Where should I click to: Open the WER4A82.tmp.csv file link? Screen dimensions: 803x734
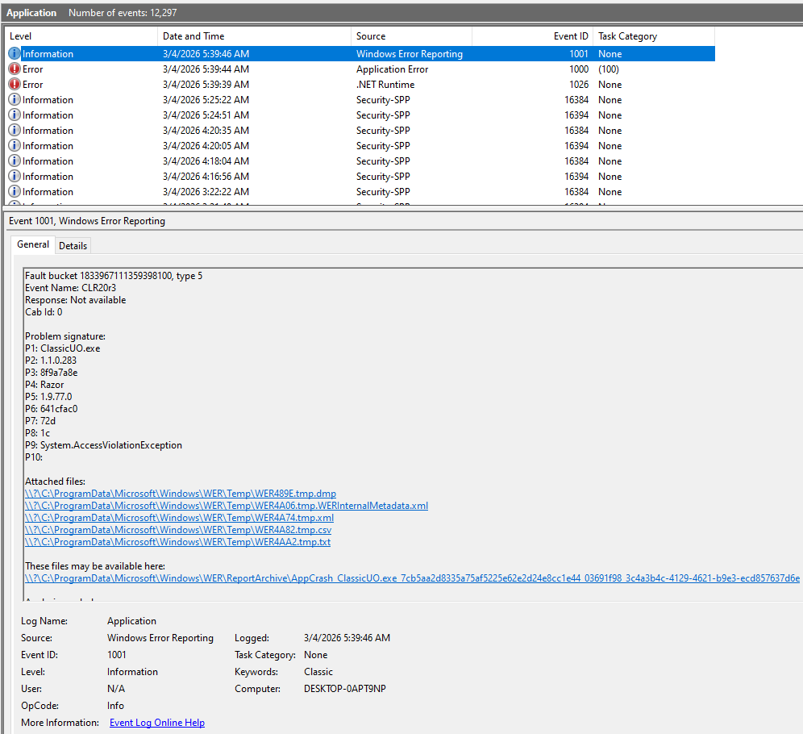point(177,530)
